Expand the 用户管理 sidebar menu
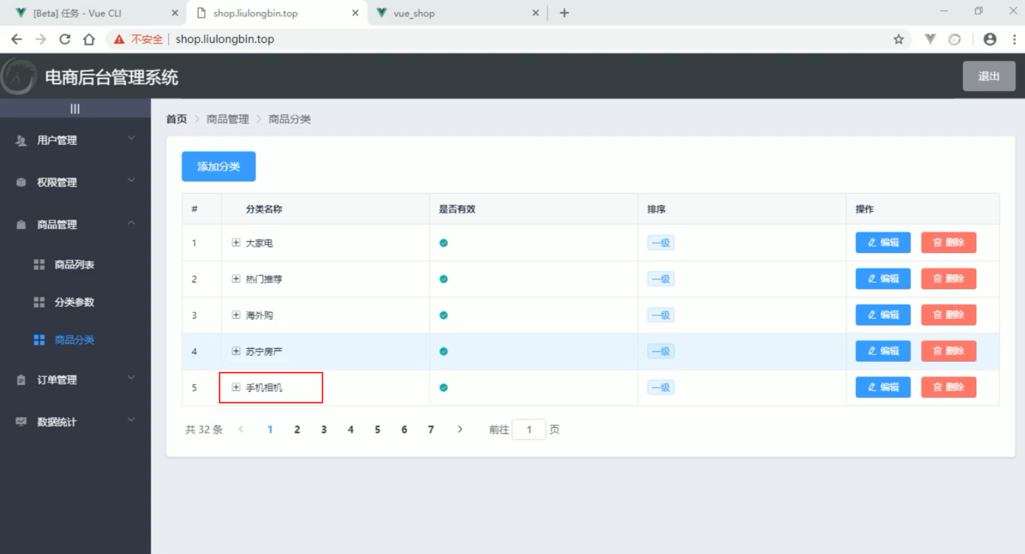1025x554 pixels. pos(75,140)
